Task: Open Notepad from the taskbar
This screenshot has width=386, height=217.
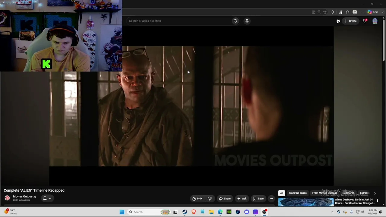Action: [x=202, y=212]
